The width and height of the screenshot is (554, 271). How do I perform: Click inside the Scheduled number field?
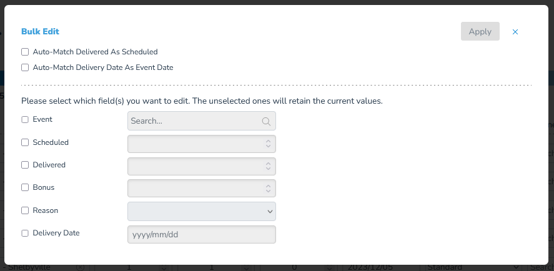click(201, 144)
